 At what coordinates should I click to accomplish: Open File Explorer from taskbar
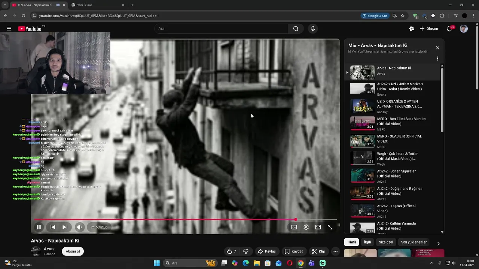(257, 263)
